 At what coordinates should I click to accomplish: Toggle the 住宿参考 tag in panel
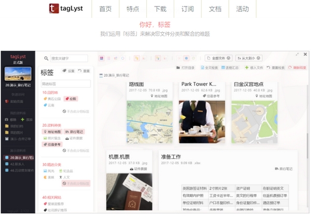pyautogui.click(x=52, y=145)
